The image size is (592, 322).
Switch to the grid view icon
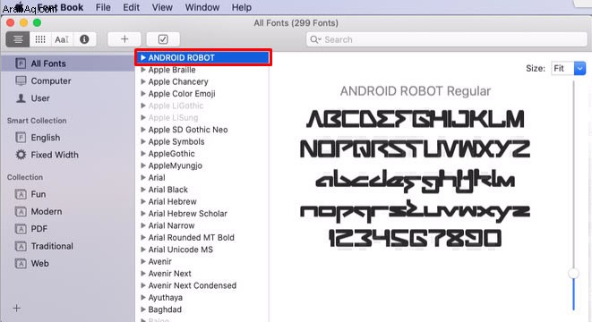(40, 39)
